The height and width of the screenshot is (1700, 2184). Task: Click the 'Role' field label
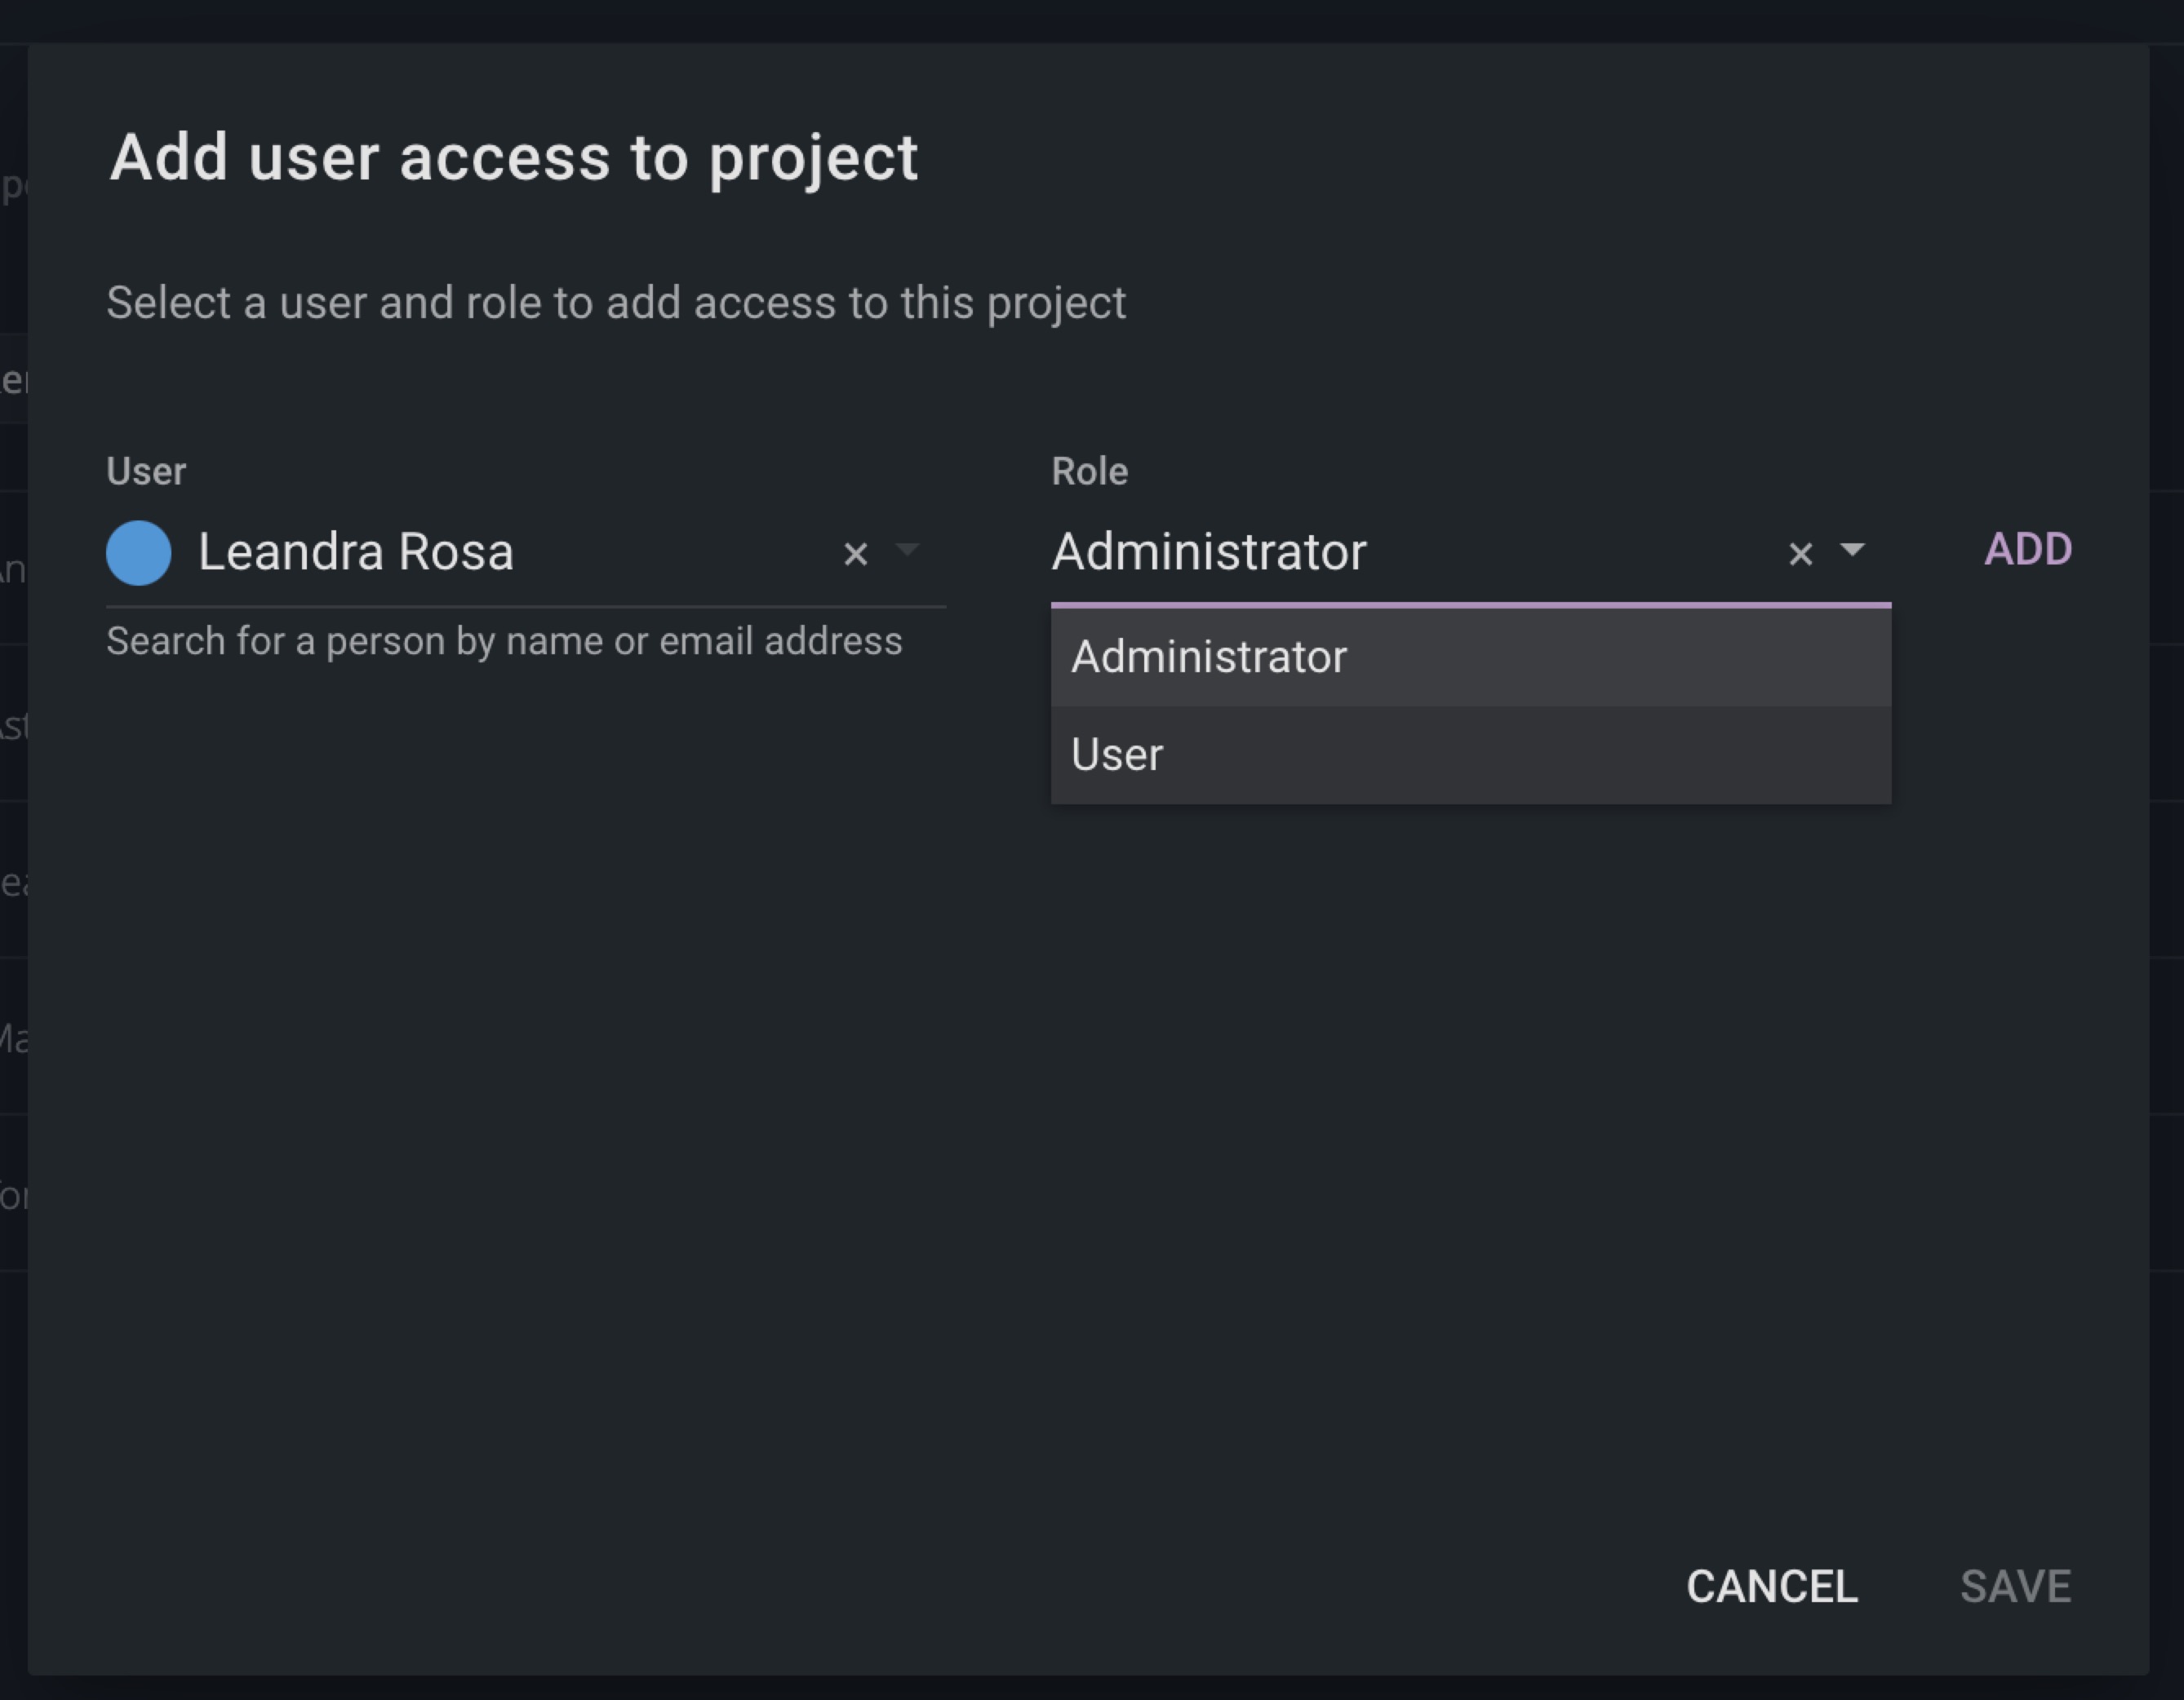coord(1089,471)
